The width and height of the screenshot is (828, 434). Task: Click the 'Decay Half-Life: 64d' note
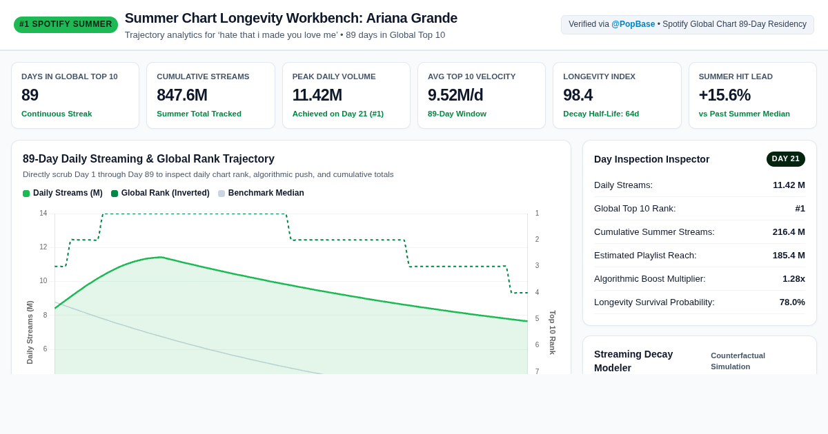coord(601,114)
